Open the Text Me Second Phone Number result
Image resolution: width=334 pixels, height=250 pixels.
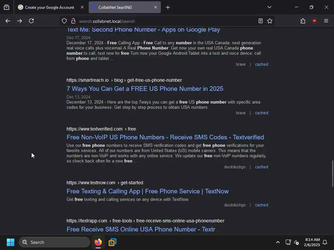(143, 29)
